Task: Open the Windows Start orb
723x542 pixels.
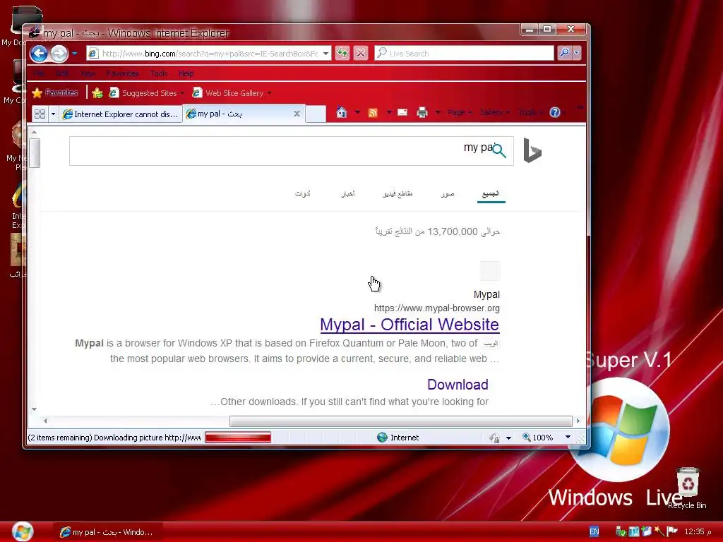Action: click(22, 531)
